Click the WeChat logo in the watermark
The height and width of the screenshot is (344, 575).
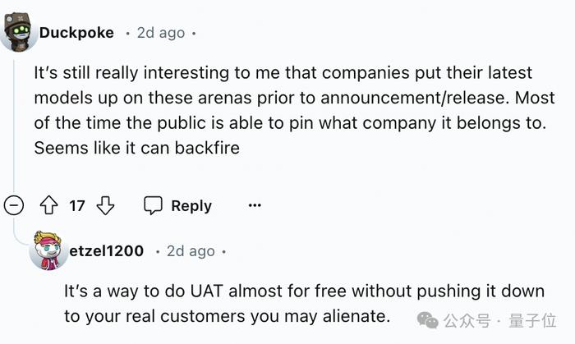428,320
